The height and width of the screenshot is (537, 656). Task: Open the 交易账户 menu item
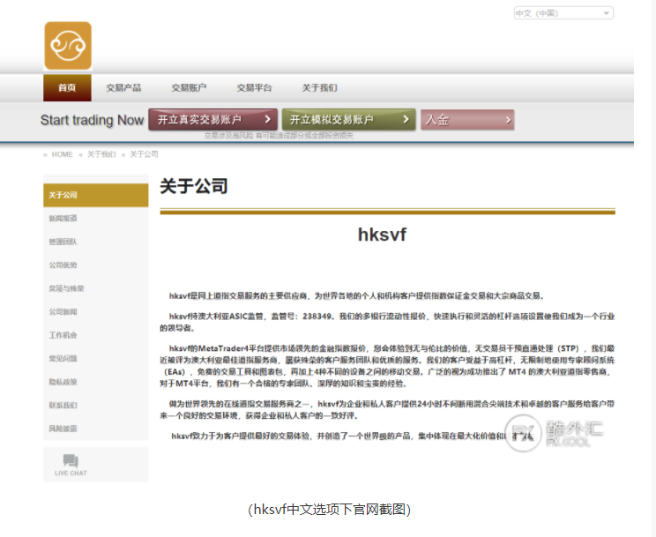pyautogui.click(x=189, y=87)
